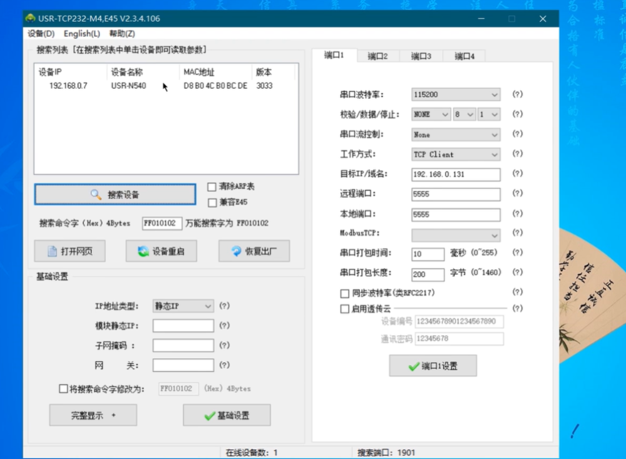Enable 同步波特率 (类RFC2217) checkbox
626x459 pixels.
click(x=344, y=293)
